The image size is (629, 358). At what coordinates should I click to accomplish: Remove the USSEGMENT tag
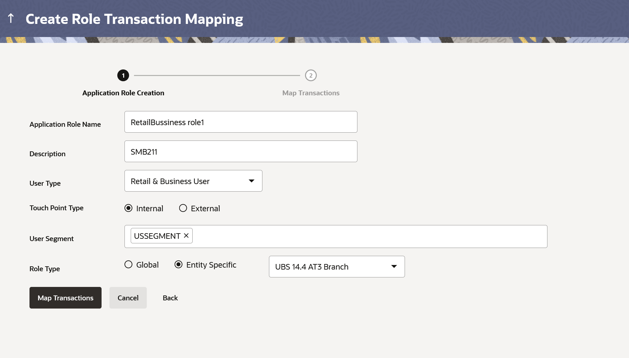(186, 236)
